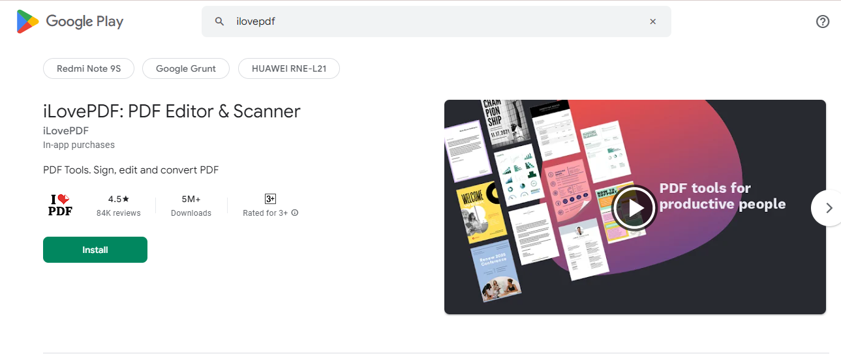Install the iLovePDF app
The width and height of the screenshot is (841, 356).
(95, 250)
